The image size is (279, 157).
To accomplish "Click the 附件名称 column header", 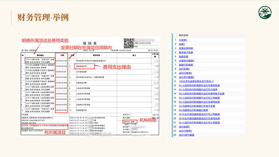I will [184, 36].
